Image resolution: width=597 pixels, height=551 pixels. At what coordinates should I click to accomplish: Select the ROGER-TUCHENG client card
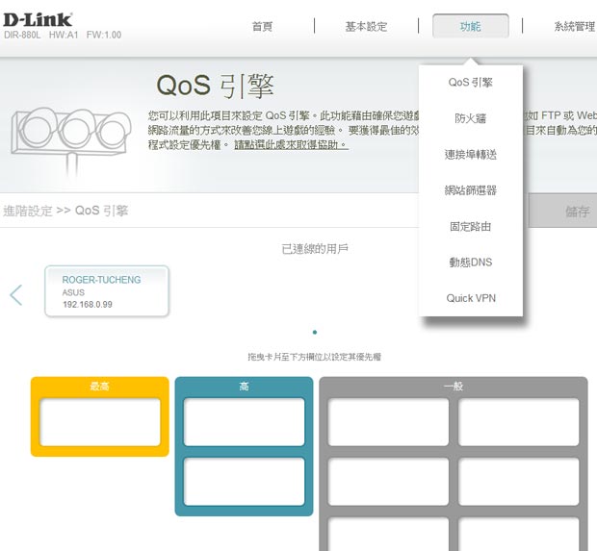click(107, 291)
